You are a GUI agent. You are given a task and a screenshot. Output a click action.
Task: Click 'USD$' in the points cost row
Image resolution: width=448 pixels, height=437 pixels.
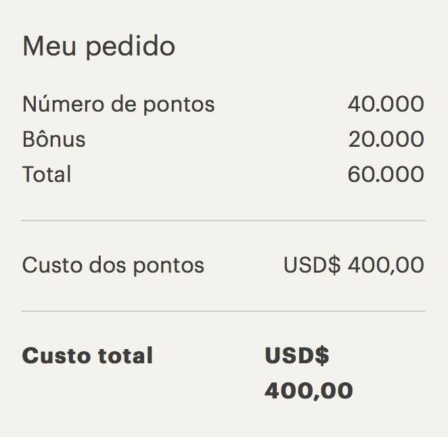tap(312, 265)
